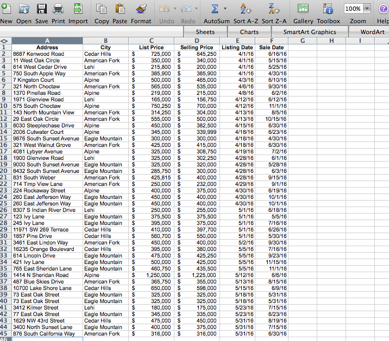Open the Toolbox icon

pyautogui.click(x=328, y=9)
